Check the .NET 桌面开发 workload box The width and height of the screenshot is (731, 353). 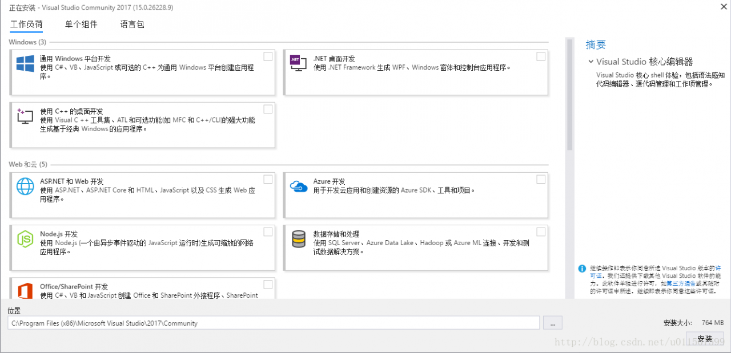[541, 56]
